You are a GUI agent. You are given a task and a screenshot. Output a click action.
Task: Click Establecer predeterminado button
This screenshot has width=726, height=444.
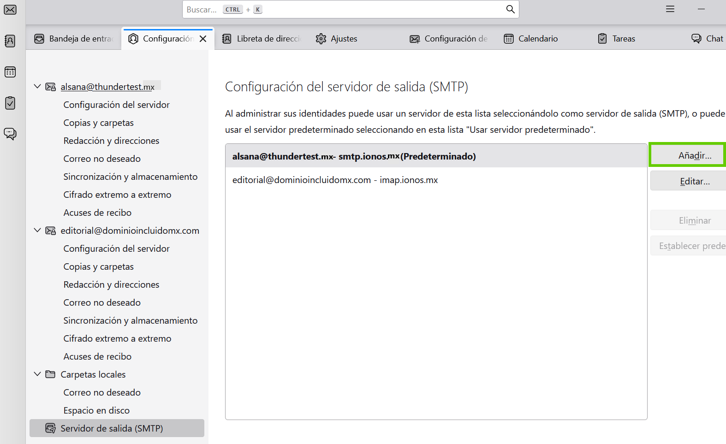point(689,246)
